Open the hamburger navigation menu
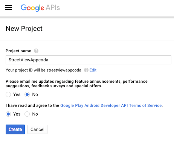The image size is (174, 143). click(9, 8)
